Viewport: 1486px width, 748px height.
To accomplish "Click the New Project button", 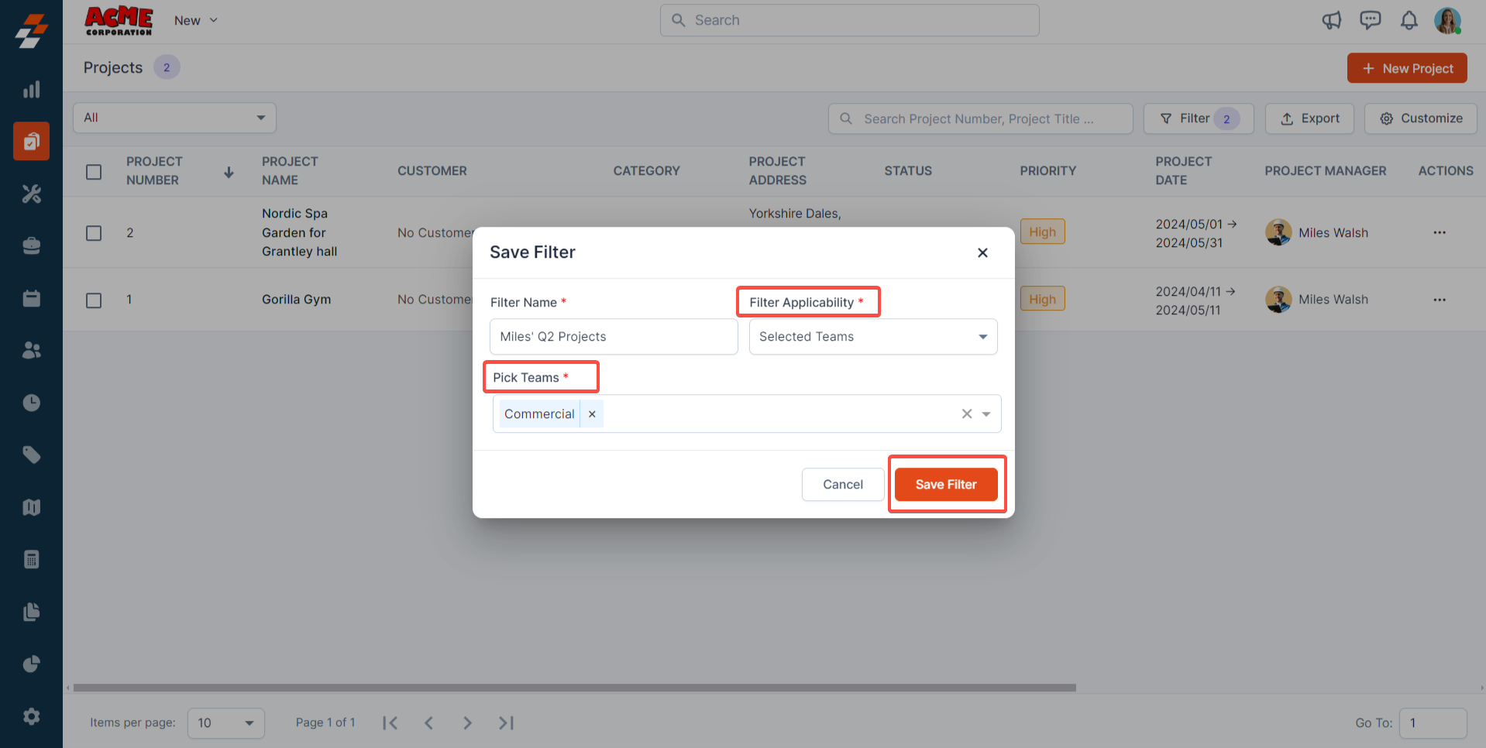I will pyautogui.click(x=1407, y=68).
